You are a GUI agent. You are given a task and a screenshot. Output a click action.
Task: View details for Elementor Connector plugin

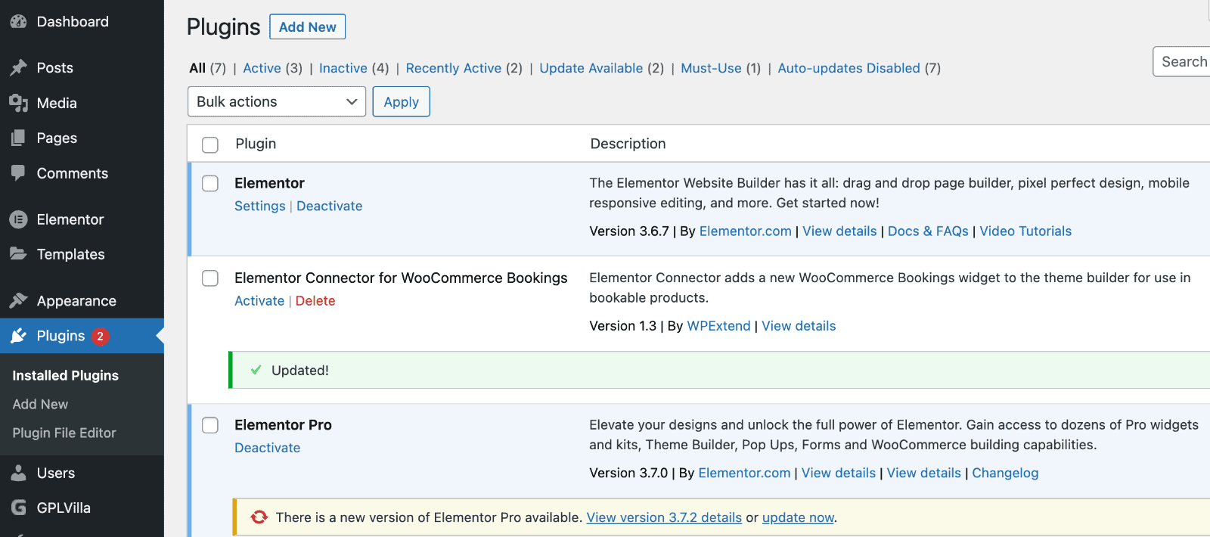(x=799, y=326)
